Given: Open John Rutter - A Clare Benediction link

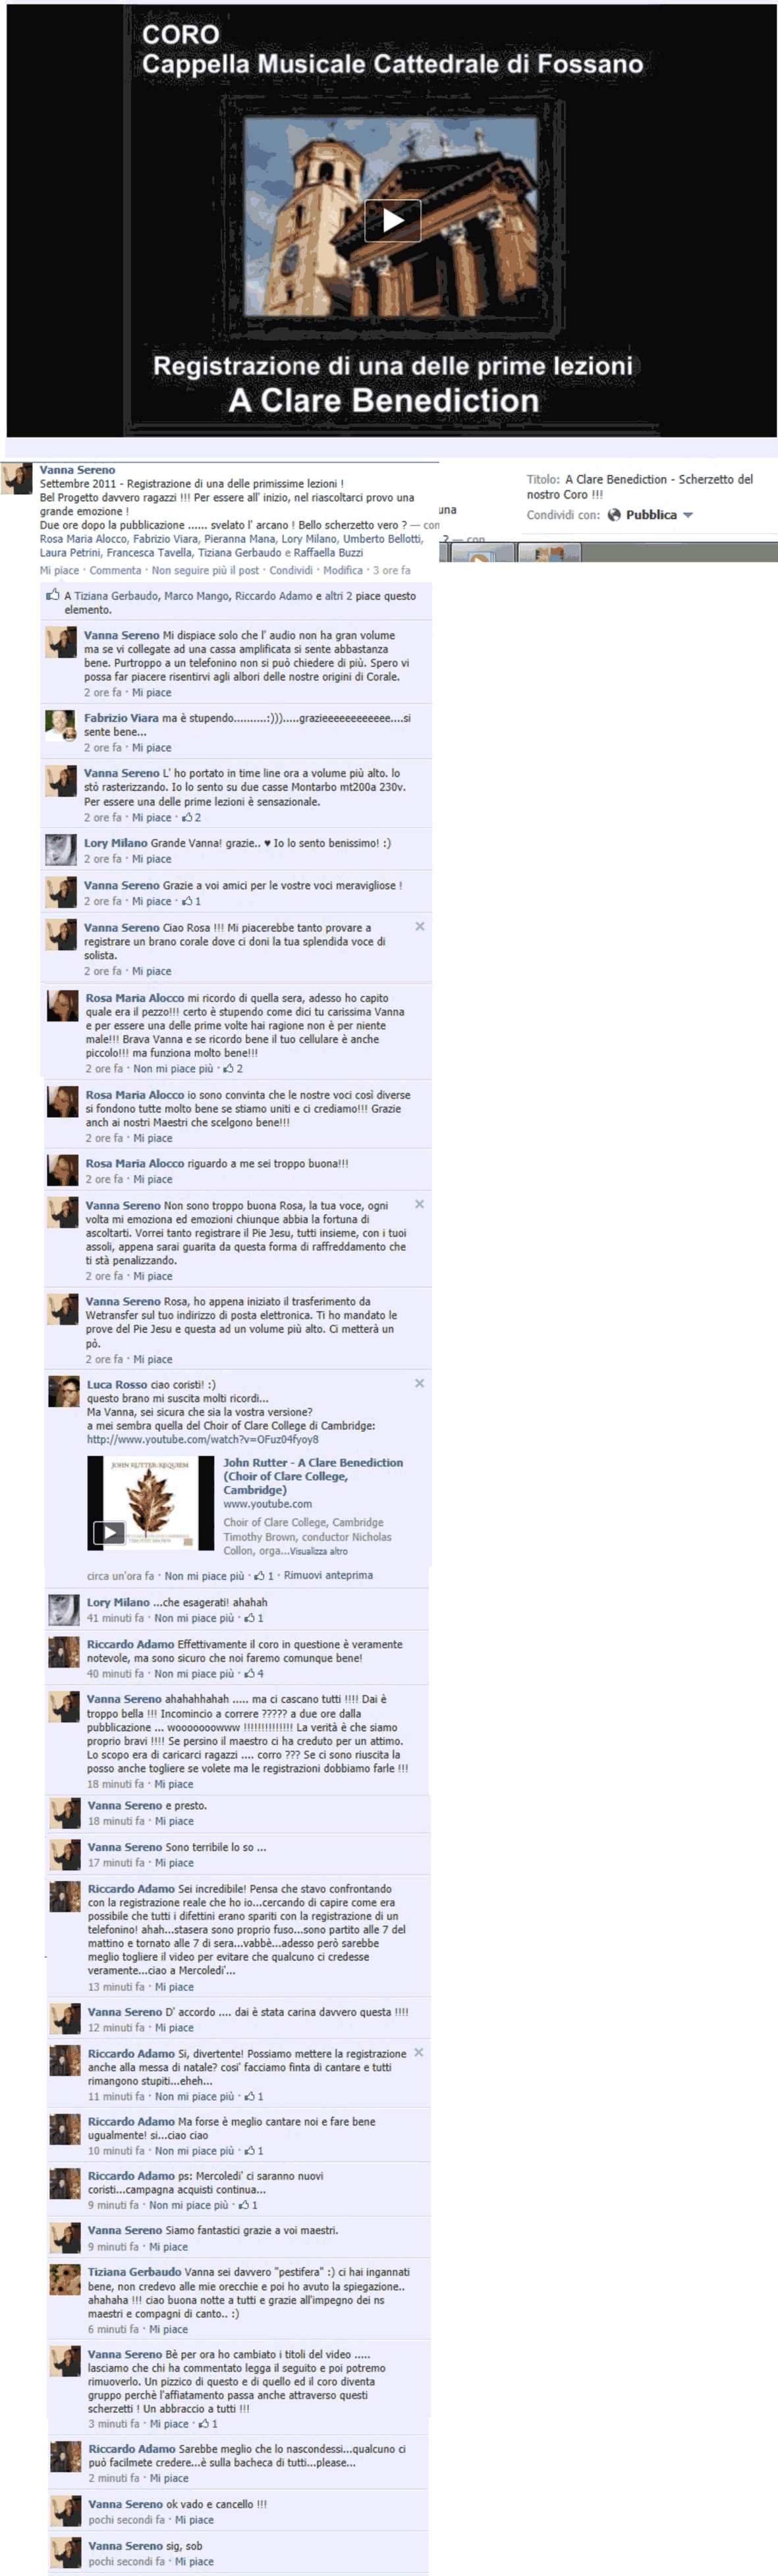Looking at the screenshot, I should 313,1476.
